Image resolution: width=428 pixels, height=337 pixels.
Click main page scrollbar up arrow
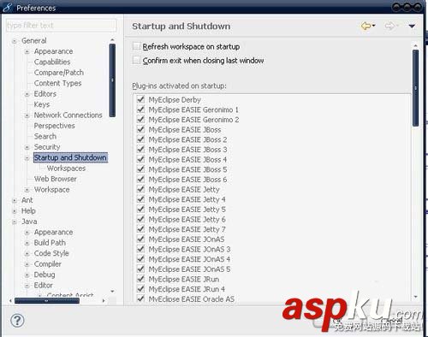(415, 45)
